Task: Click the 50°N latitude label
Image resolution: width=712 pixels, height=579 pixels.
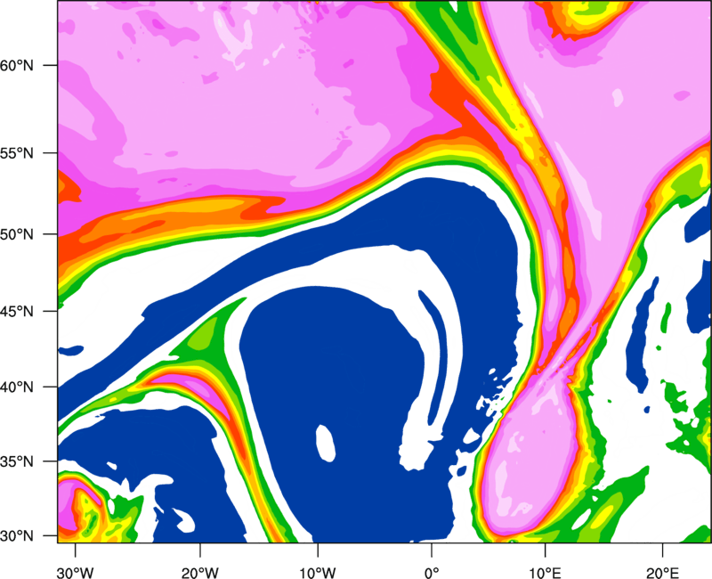Action: pos(17,234)
